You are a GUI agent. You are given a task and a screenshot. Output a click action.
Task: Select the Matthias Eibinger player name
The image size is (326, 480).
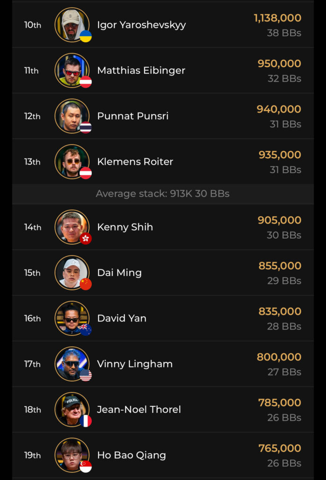[141, 70]
